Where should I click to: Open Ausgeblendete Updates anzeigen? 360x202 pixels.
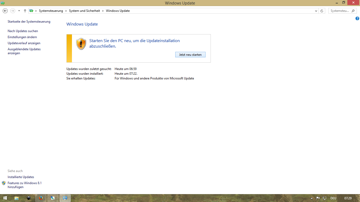tap(24, 51)
